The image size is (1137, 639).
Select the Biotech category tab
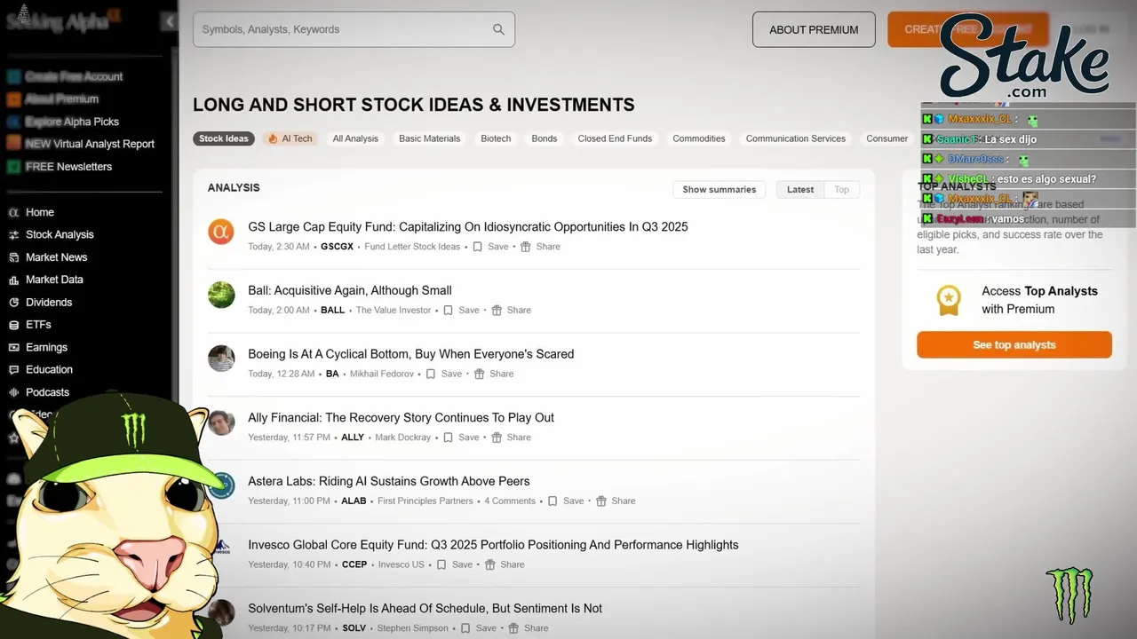[496, 138]
